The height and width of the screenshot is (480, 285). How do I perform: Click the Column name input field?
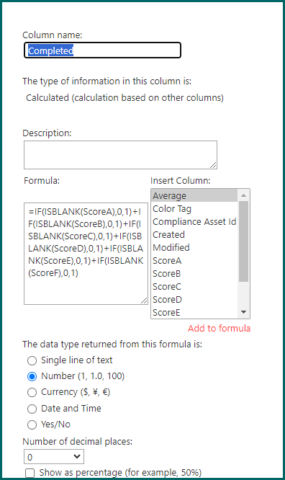pyautogui.click(x=102, y=50)
